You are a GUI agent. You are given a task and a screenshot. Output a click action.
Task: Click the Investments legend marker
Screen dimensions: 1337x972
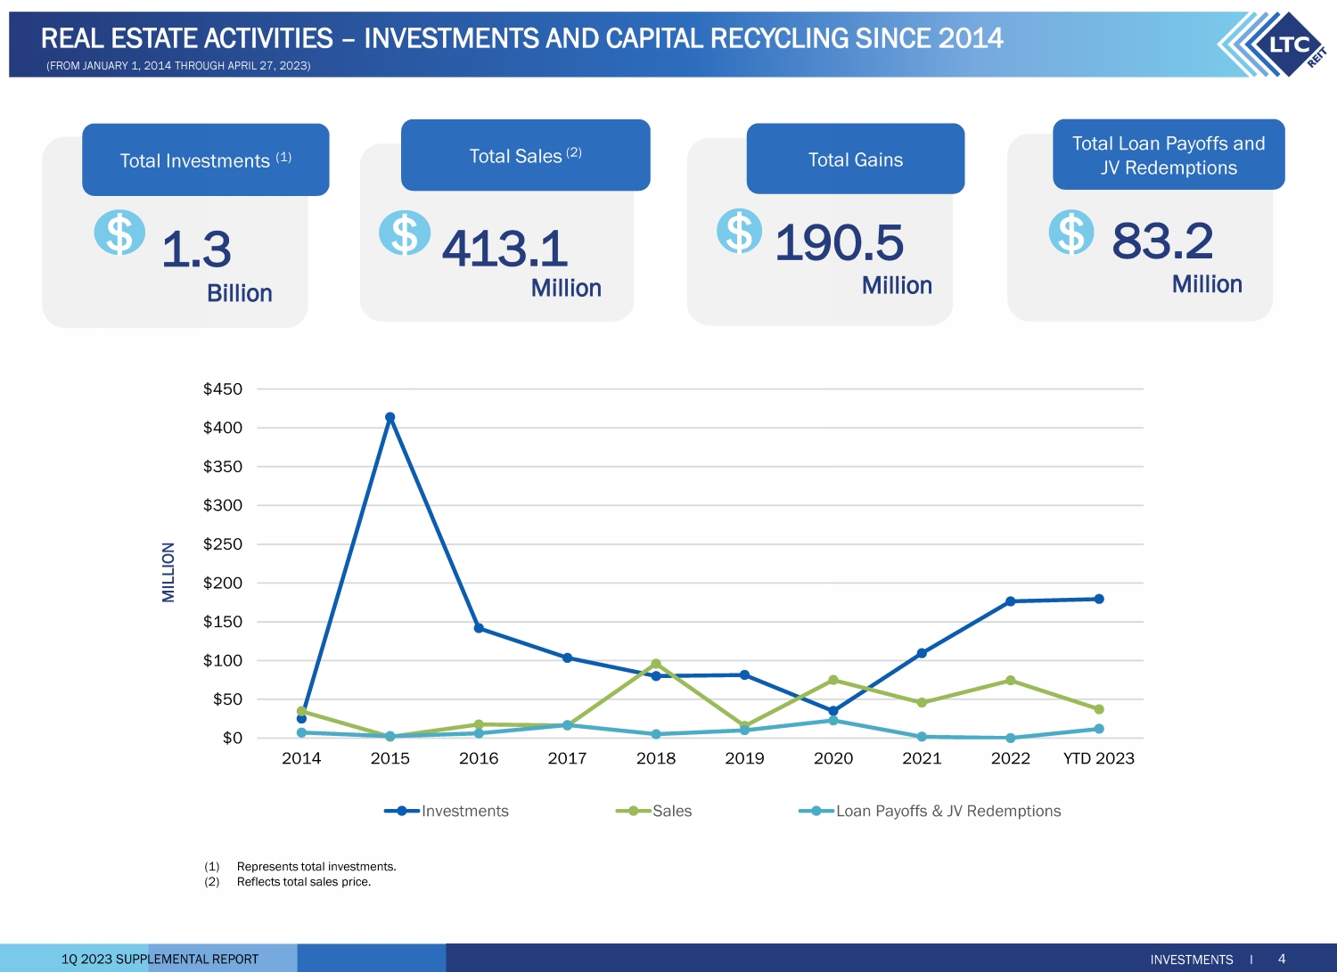(x=402, y=811)
